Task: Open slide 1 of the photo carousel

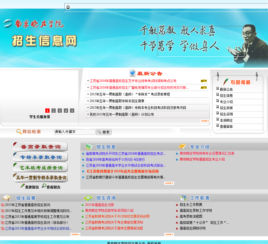Action: pyautogui.click(x=47, y=111)
